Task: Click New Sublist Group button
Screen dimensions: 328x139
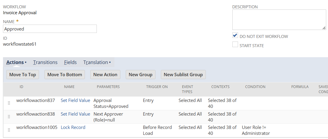Action: [x=183, y=75]
